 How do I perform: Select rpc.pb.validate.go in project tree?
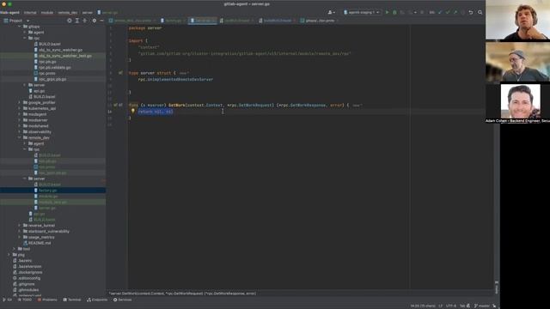point(55,68)
